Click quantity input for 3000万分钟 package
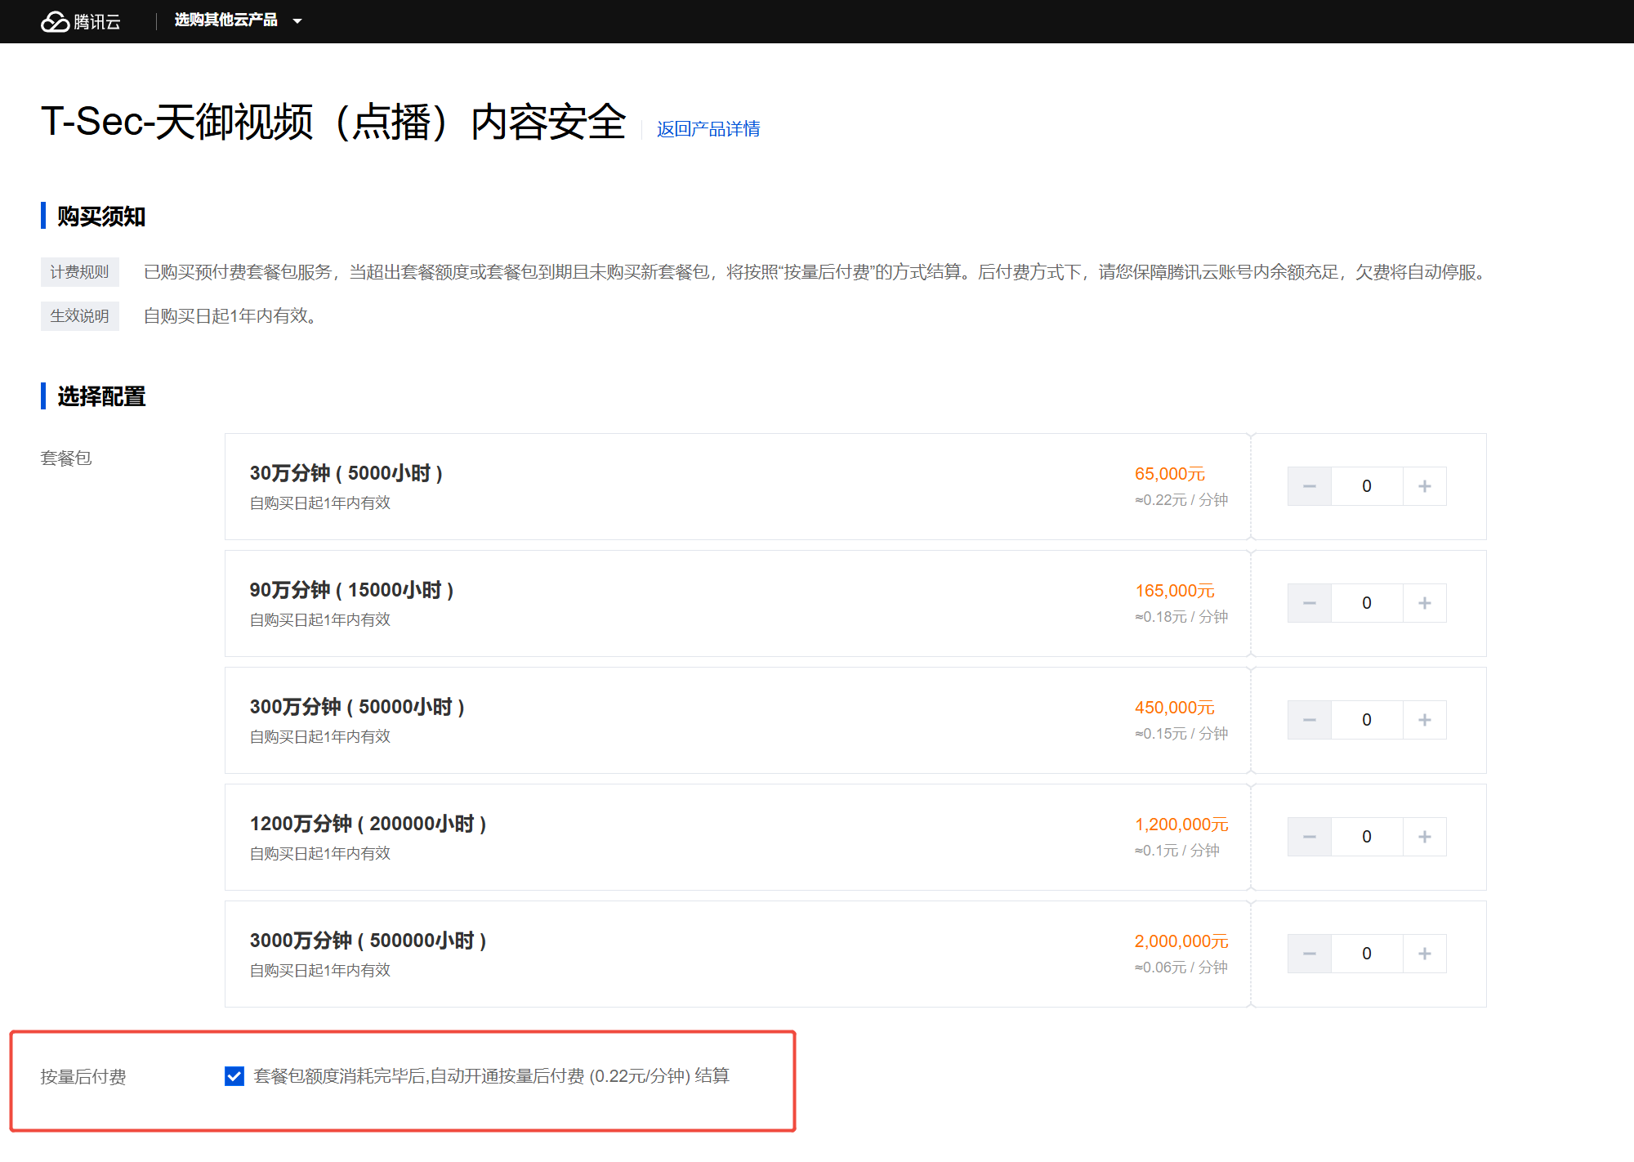 (1366, 954)
